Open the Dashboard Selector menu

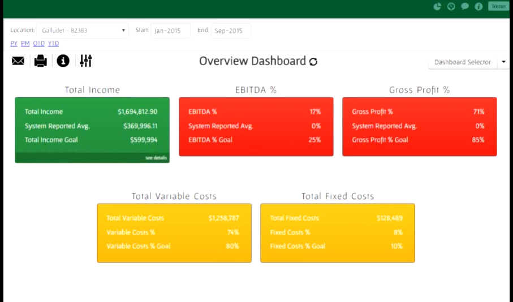[462, 62]
